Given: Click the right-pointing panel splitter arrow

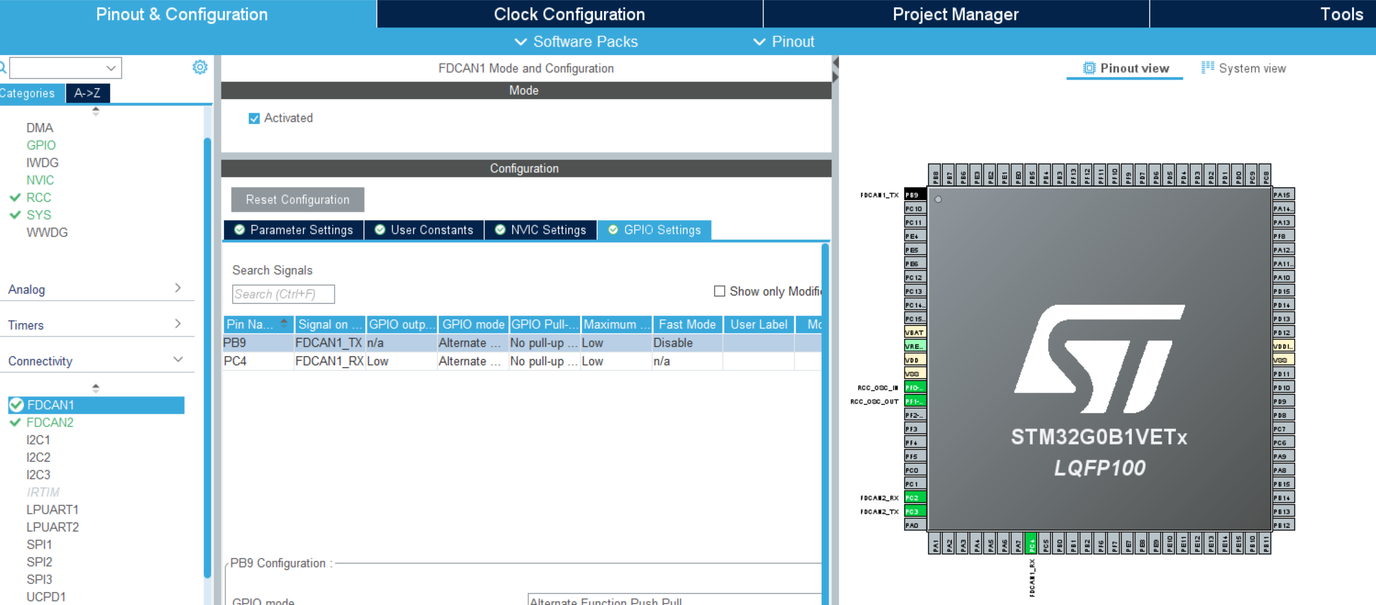Looking at the screenshot, I should [836, 77].
